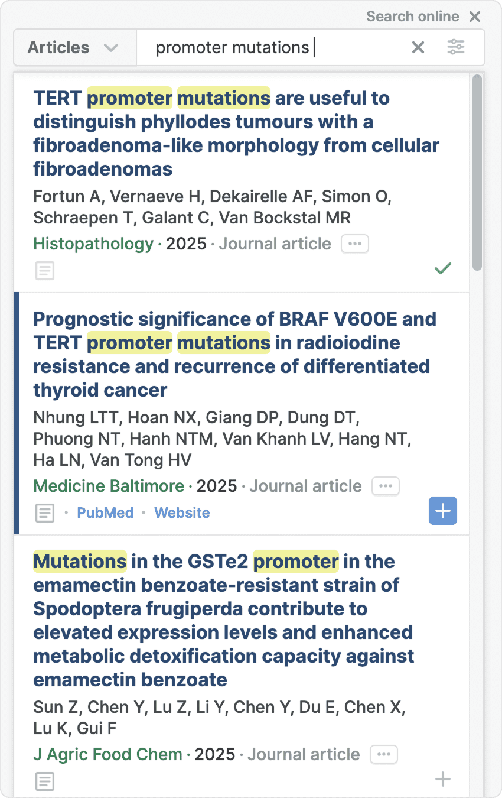Focus the promoter mutations search field
The width and height of the screenshot is (502, 798).
pos(266,47)
